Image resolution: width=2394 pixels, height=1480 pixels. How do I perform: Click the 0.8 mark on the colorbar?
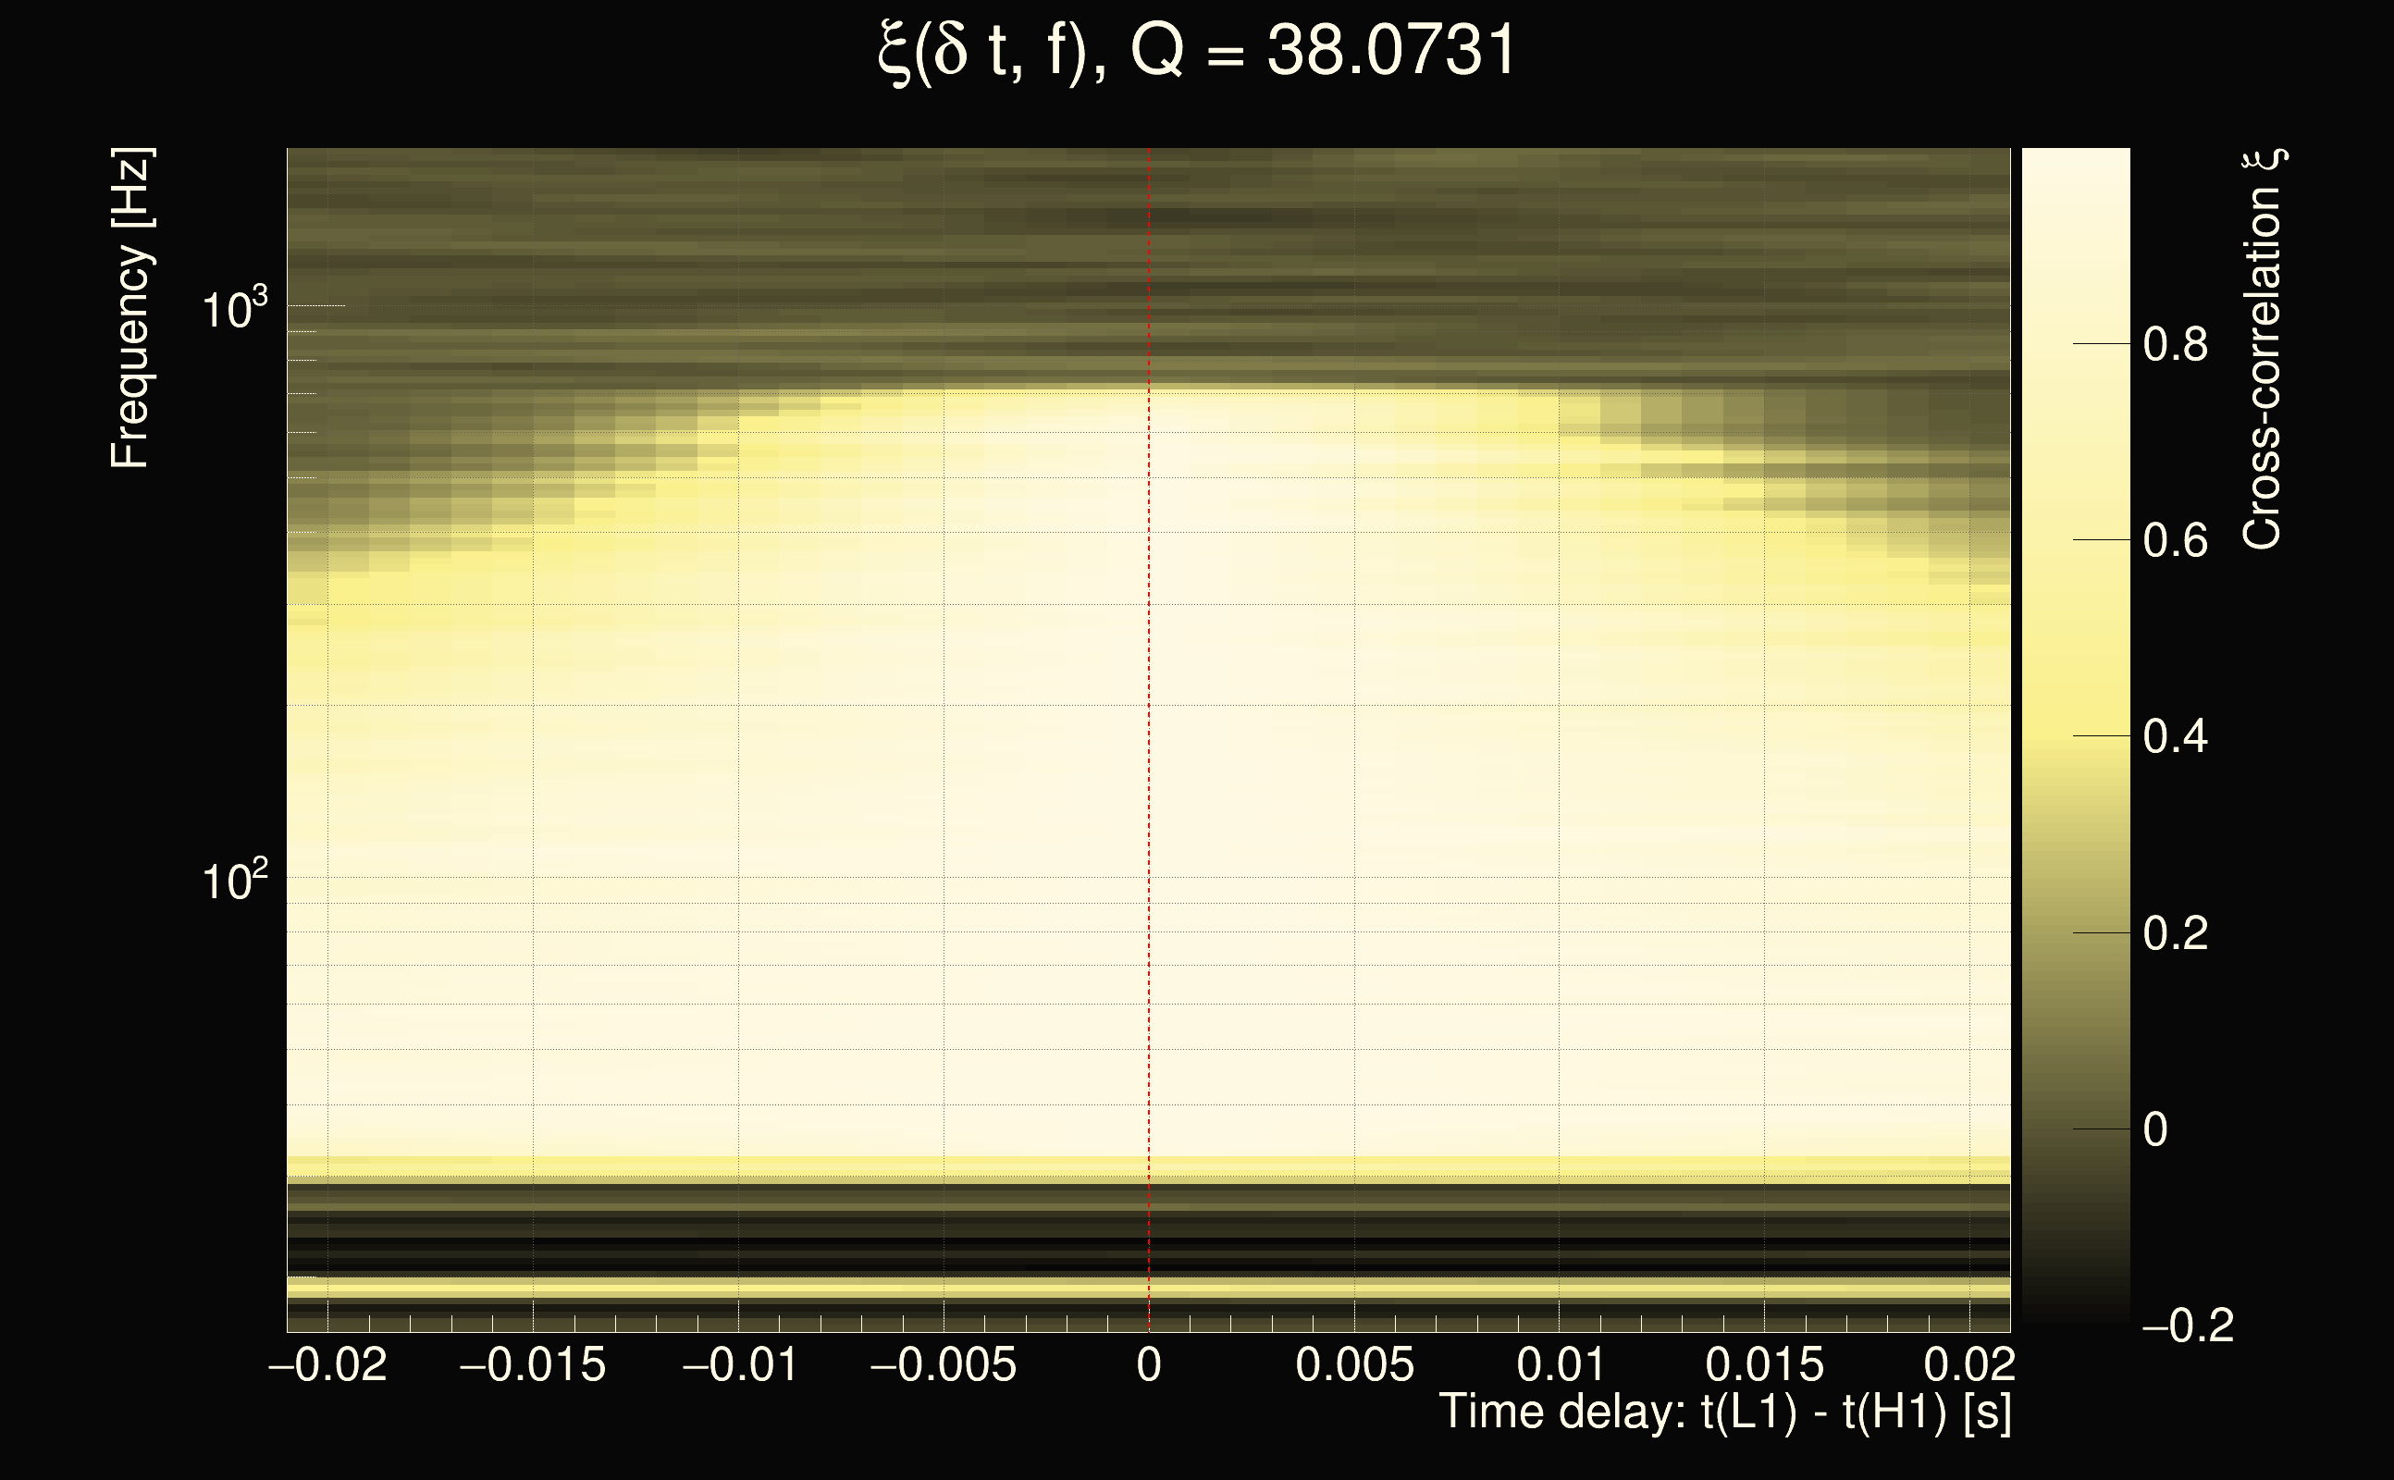point(2175,344)
